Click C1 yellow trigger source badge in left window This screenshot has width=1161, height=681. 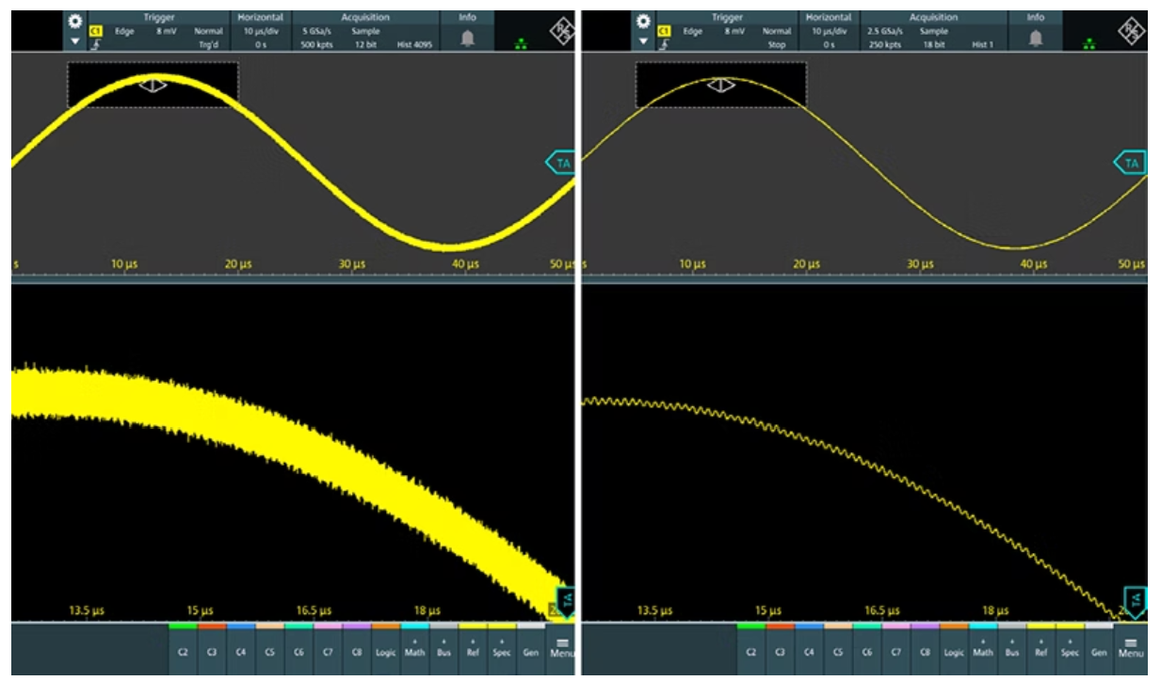click(95, 31)
